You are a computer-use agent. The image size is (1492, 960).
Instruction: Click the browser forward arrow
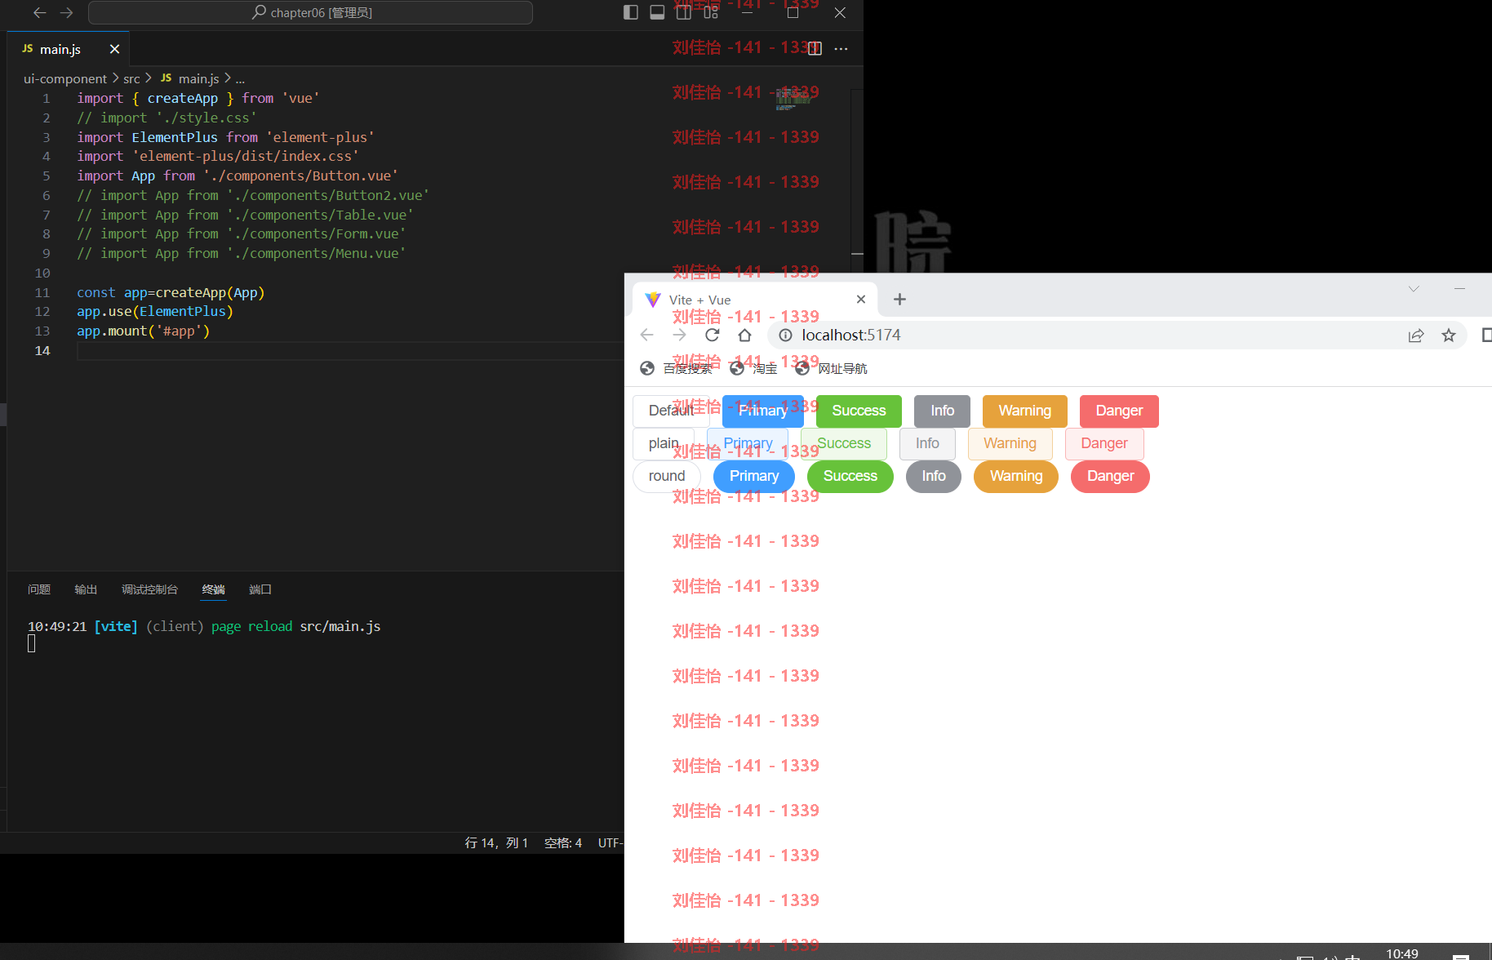pyautogui.click(x=679, y=335)
